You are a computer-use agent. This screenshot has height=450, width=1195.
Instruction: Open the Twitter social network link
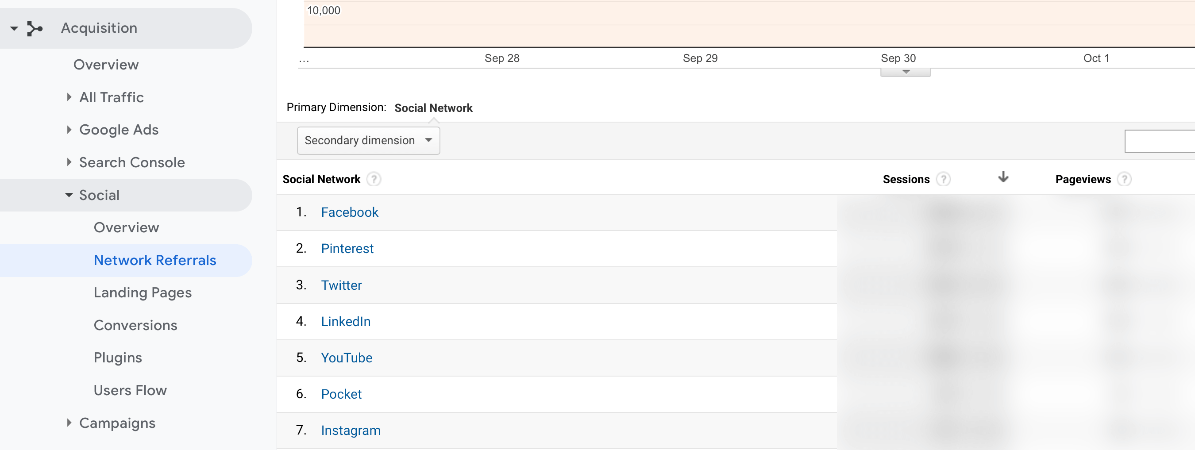[x=341, y=285]
